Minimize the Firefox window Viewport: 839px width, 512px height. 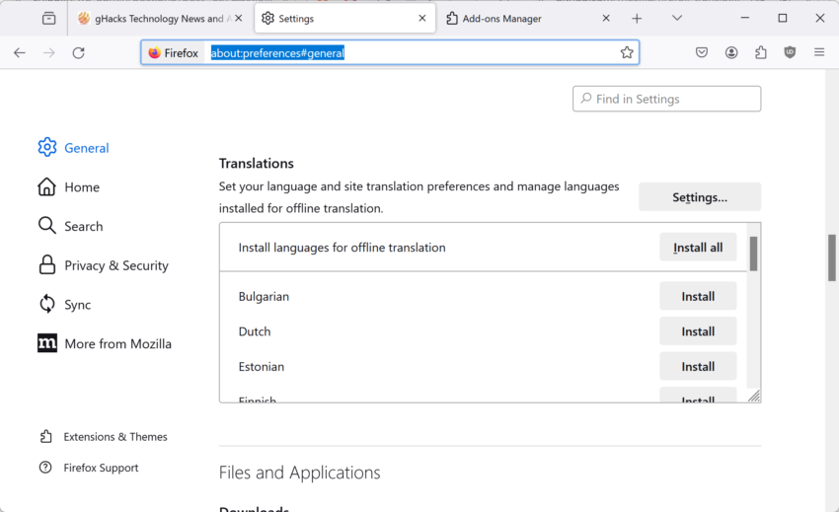(744, 18)
